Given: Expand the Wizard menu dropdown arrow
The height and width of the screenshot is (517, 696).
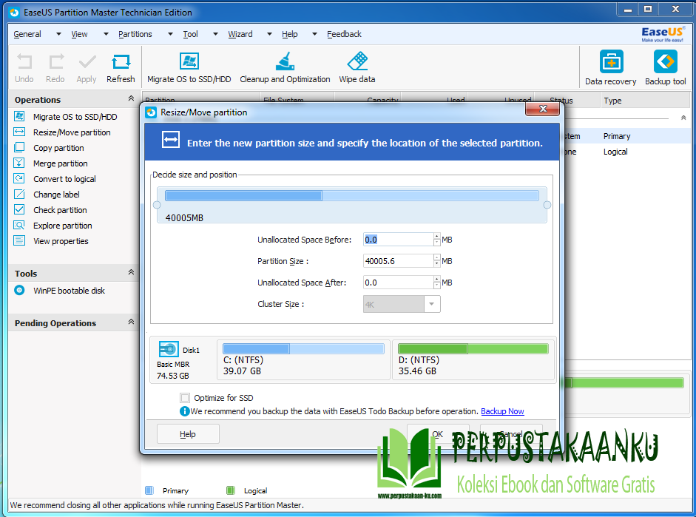Looking at the screenshot, I should (x=269, y=34).
